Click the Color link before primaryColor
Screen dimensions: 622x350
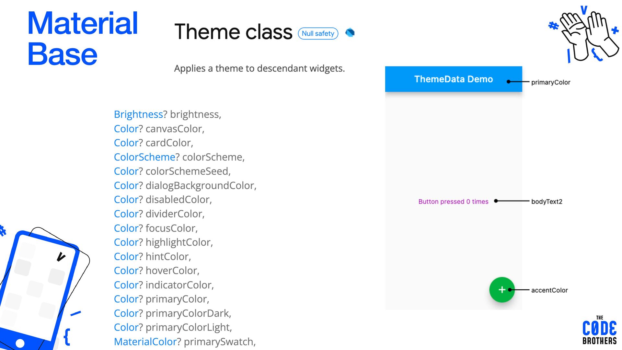point(126,299)
